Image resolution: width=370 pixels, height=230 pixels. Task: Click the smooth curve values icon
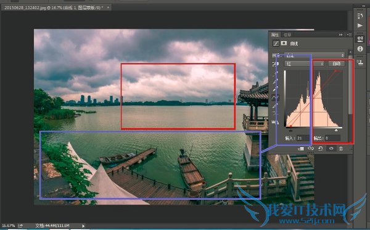pos(276,113)
